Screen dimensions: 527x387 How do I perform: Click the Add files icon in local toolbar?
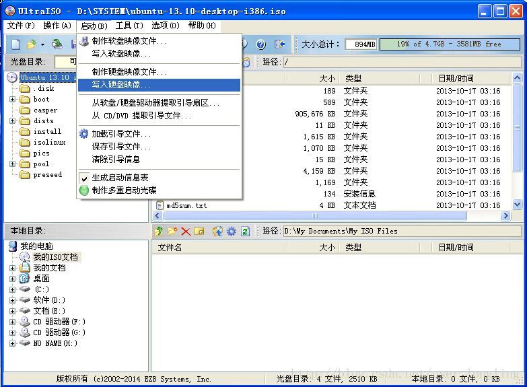click(x=217, y=232)
